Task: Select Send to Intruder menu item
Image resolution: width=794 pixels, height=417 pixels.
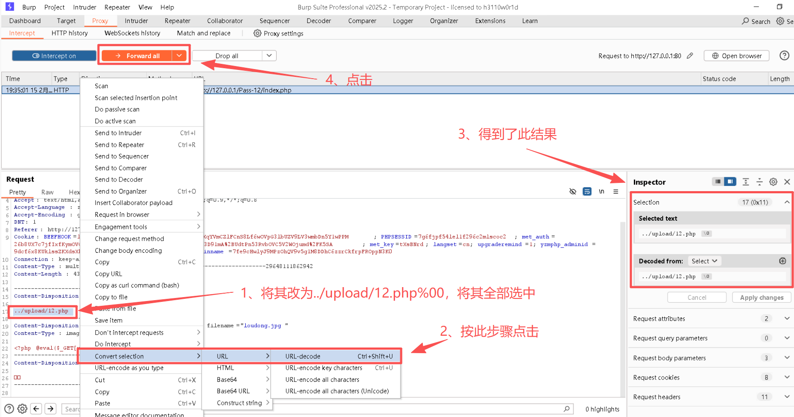Action: coord(142,133)
